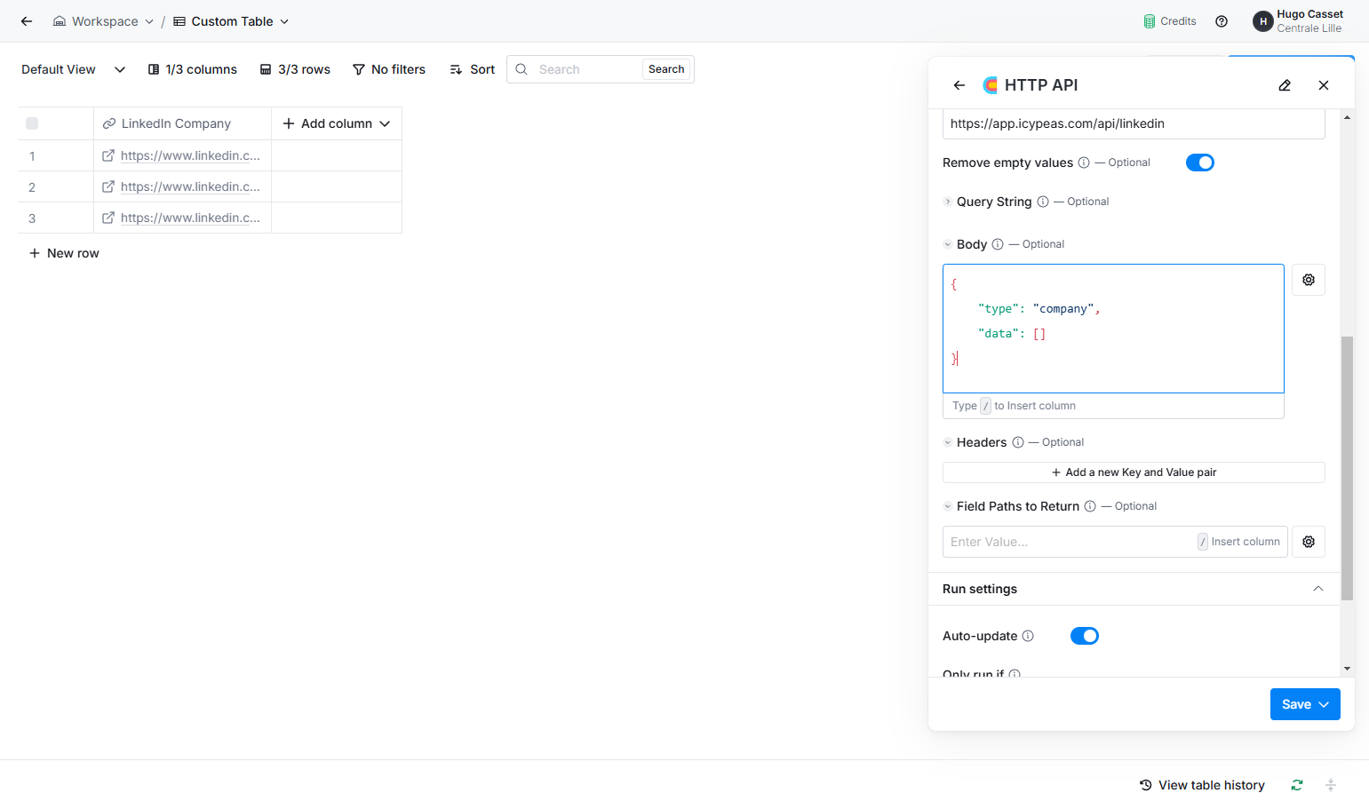The image size is (1369, 809).
Task: Open the help question mark icon
Action: point(1222,21)
